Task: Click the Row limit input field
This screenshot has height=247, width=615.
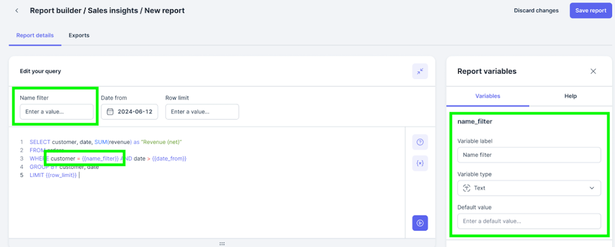Action: click(202, 112)
